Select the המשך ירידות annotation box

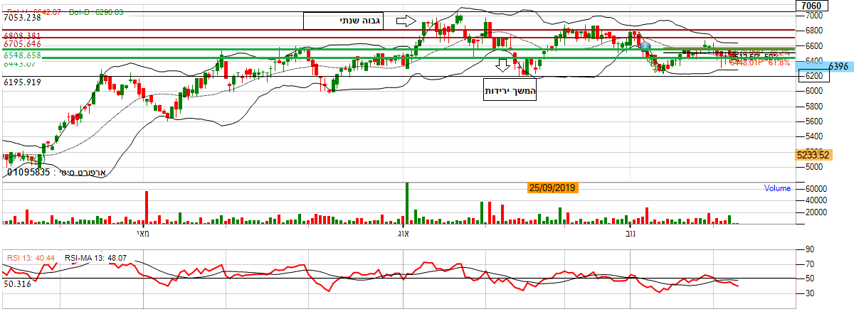coord(509,90)
